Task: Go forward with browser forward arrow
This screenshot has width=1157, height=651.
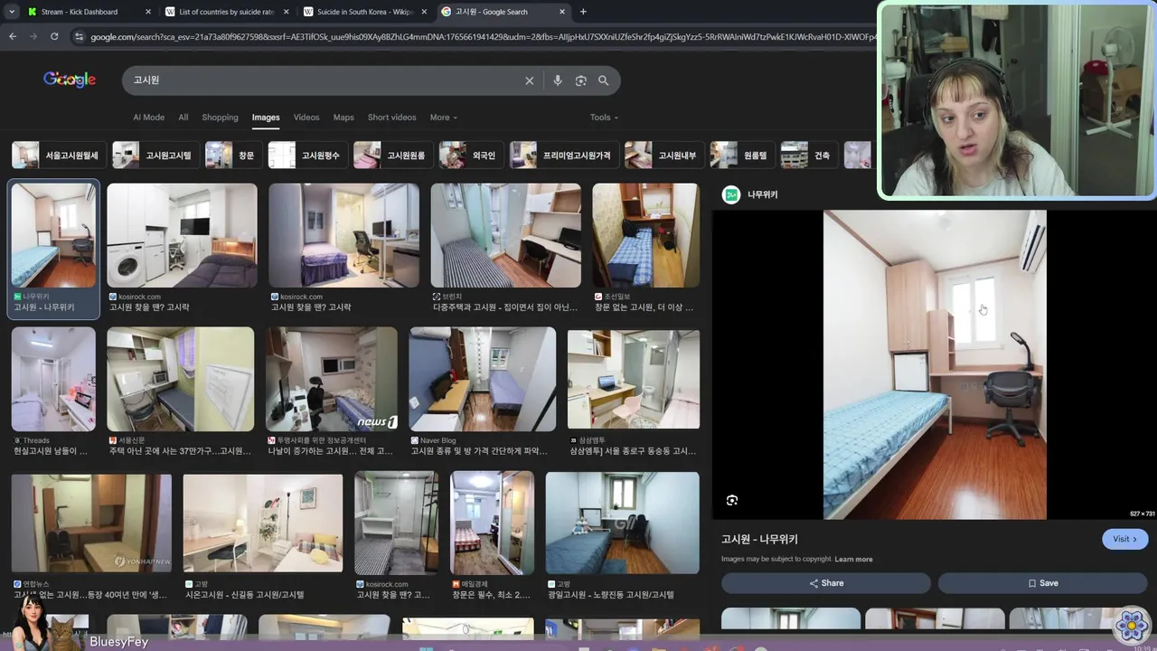Action: [x=33, y=36]
